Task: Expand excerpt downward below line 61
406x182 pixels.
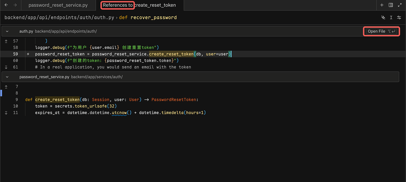Action: (x=6, y=67)
